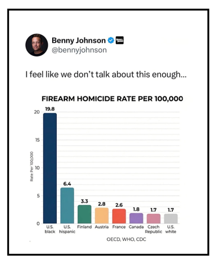Click Benny Johnson's profile avatar
The width and height of the screenshot is (219, 264).
pyautogui.click(x=37, y=45)
